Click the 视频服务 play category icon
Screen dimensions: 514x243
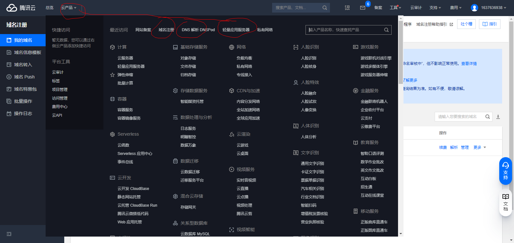point(232,169)
